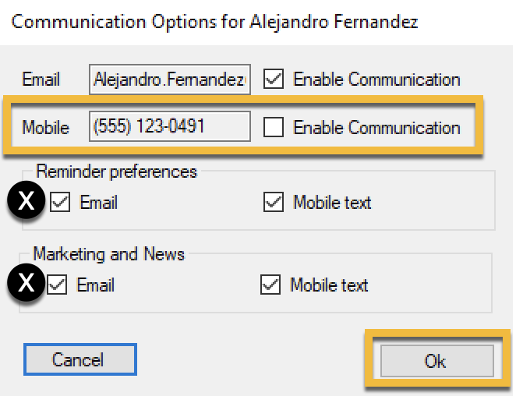Click the Reminder preferences group heading

click(x=116, y=171)
